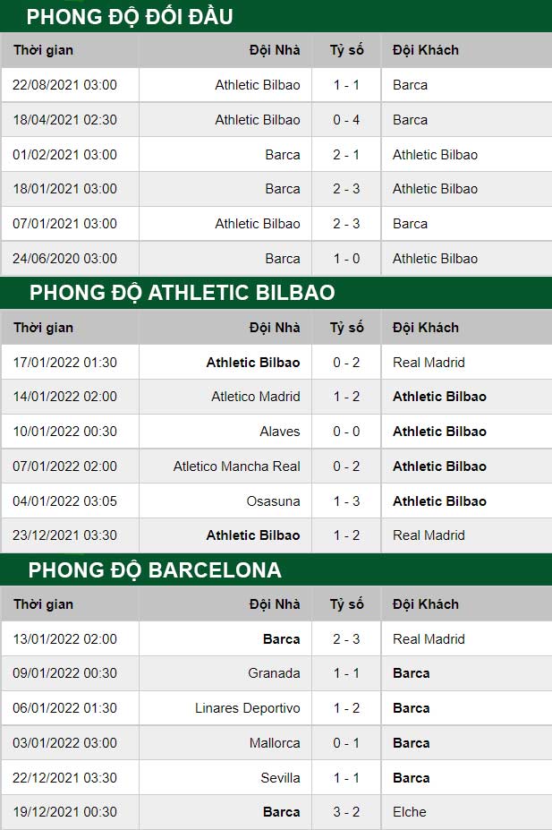Click the Osasuna team name
552x830 pixels.
pos(273,501)
